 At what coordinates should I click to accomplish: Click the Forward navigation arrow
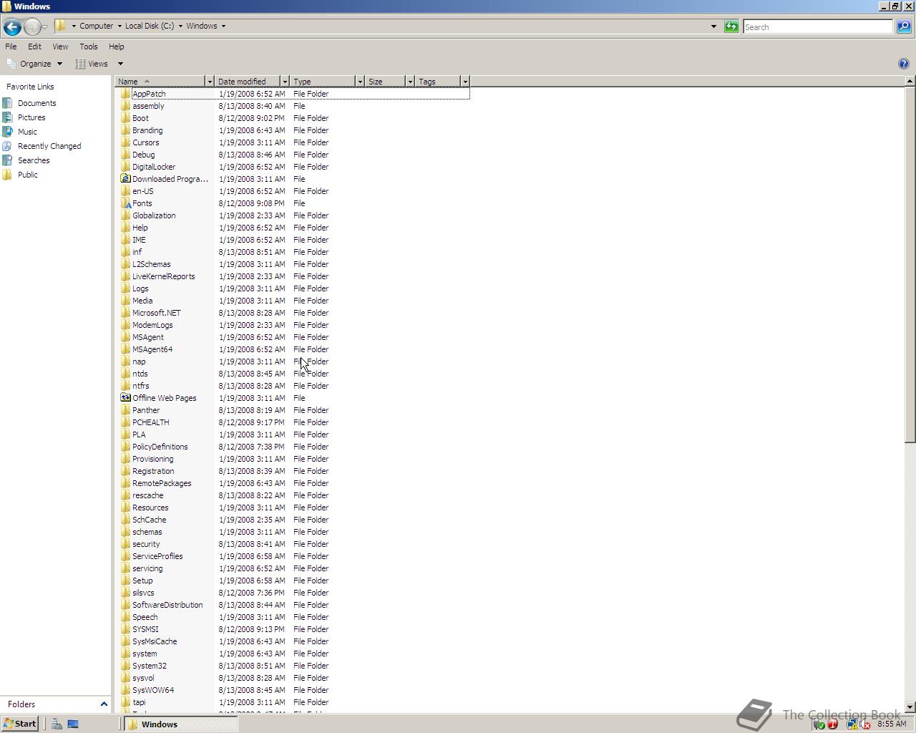(x=32, y=27)
